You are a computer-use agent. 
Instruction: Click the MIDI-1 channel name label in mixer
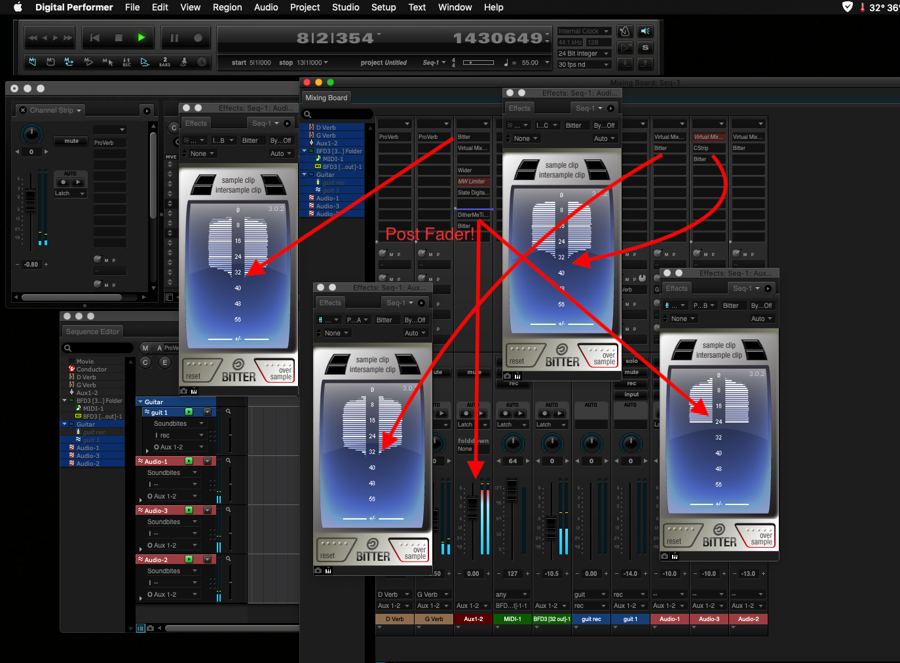pos(512,619)
